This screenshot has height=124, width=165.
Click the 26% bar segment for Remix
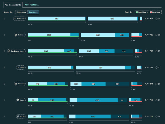pyautogui.click(x=52, y=100)
